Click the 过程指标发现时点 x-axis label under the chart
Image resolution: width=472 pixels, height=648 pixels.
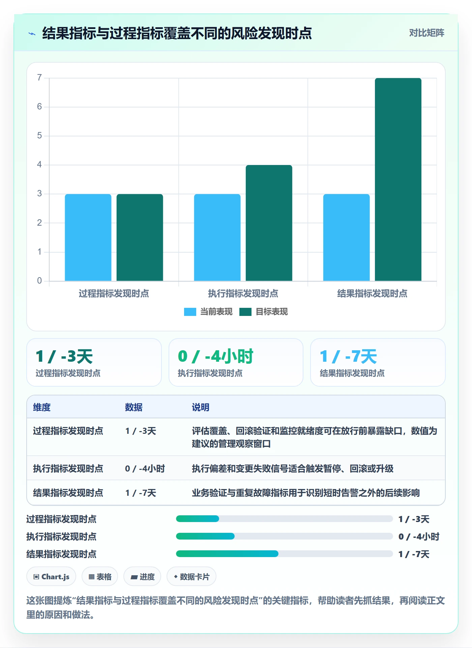[114, 294]
